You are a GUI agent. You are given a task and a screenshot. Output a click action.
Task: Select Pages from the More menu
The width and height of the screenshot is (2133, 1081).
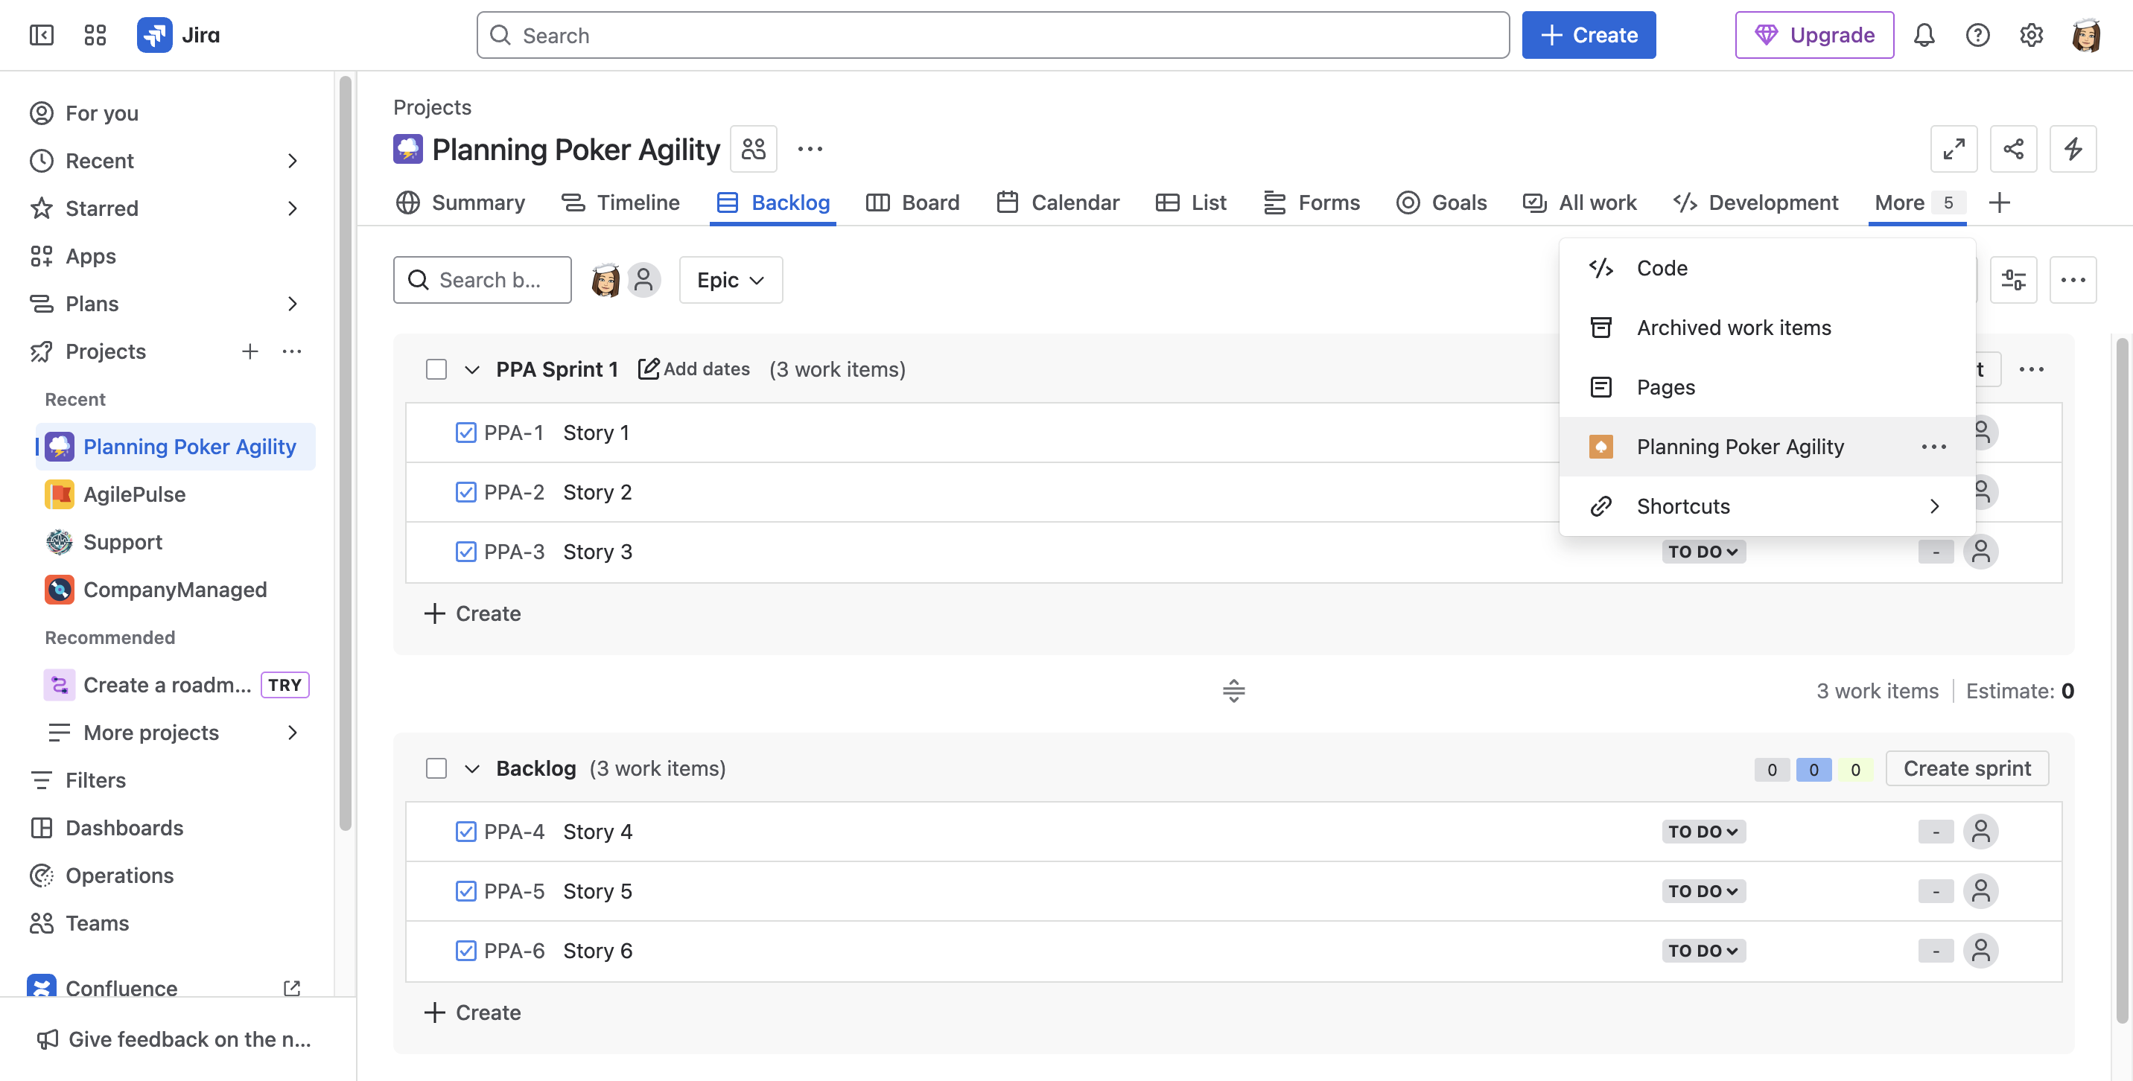tap(1767, 387)
